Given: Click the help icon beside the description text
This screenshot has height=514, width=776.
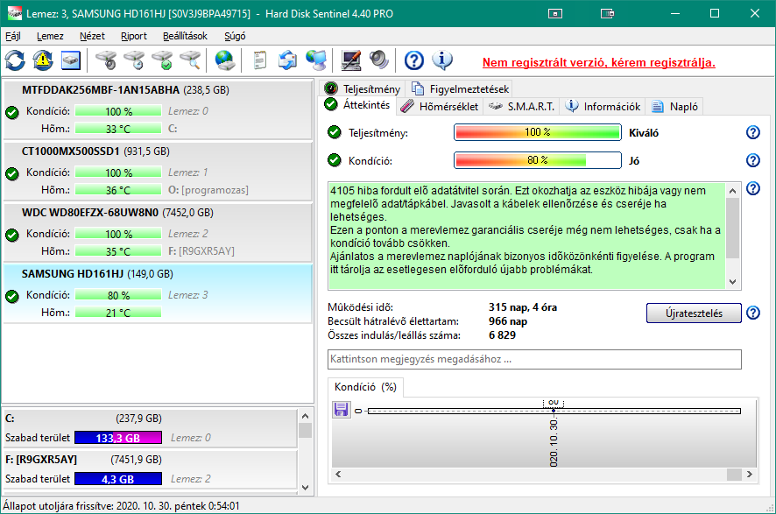Looking at the screenshot, I should [752, 188].
